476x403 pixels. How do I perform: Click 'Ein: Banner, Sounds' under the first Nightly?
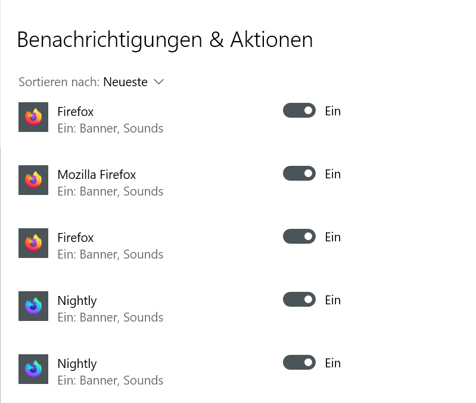click(110, 317)
